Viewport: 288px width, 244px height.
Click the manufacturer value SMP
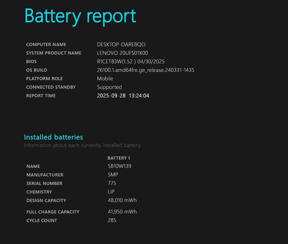113,175
